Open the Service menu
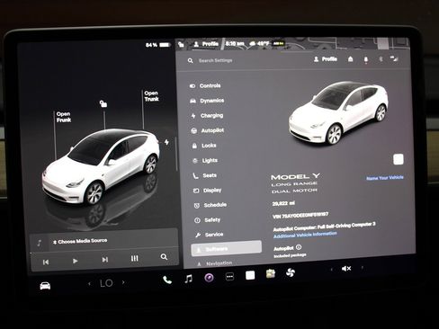The image size is (439, 329). click(210, 235)
